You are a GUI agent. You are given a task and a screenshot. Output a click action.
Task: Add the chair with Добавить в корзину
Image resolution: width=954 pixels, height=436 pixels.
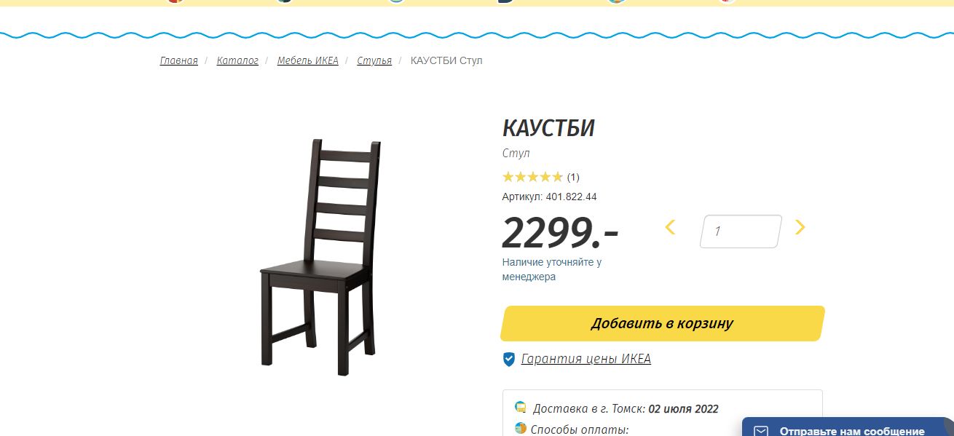tap(662, 323)
